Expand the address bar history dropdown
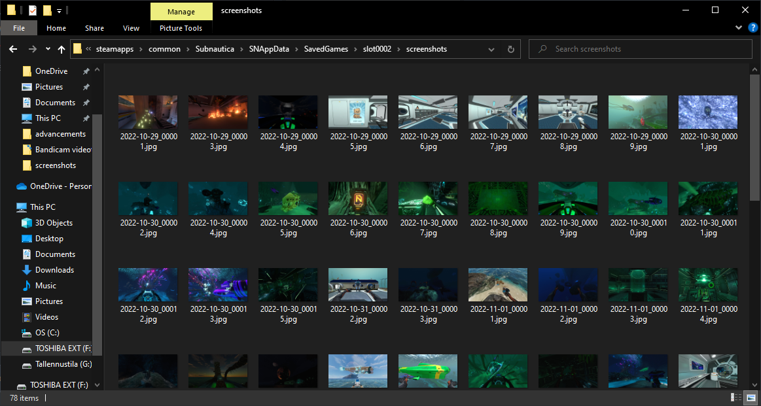The image size is (761, 406). coord(491,49)
